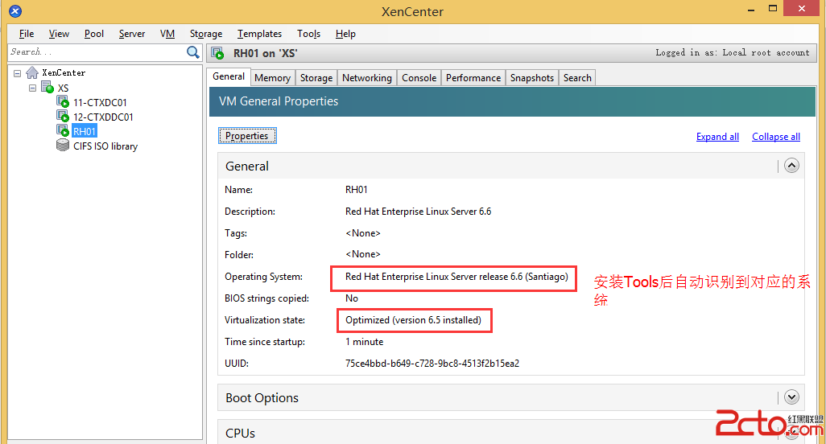Switch to the Console tab

(x=419, y=78)
